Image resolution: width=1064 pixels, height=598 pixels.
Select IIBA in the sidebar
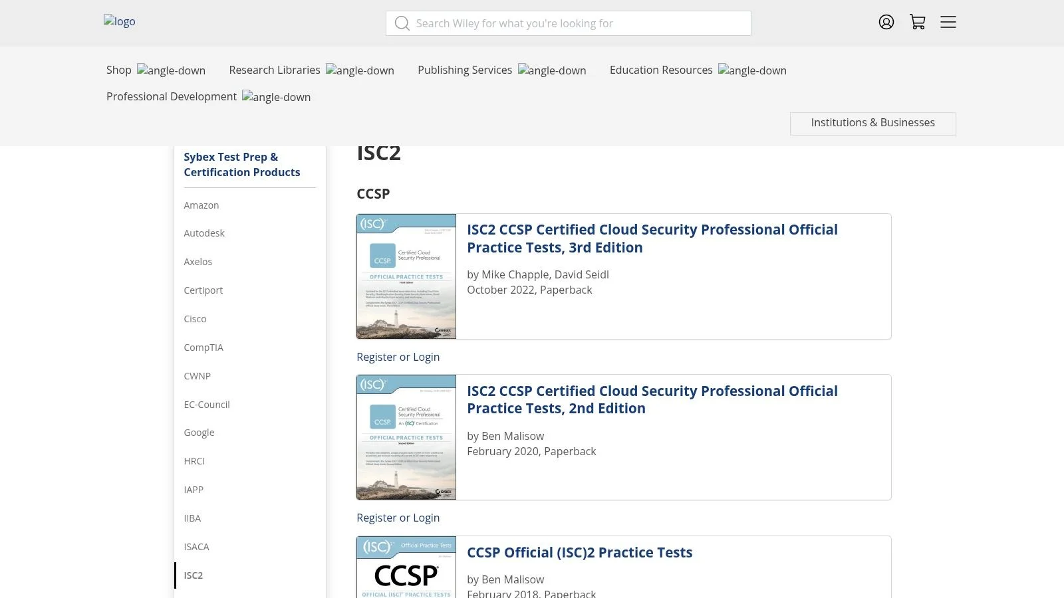click(192, 519)
